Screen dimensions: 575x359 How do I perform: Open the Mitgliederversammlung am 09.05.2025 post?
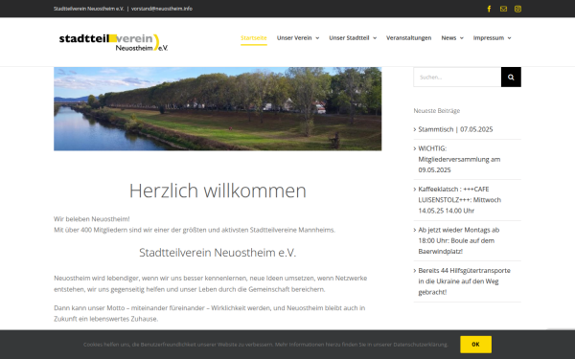[459, 159]
